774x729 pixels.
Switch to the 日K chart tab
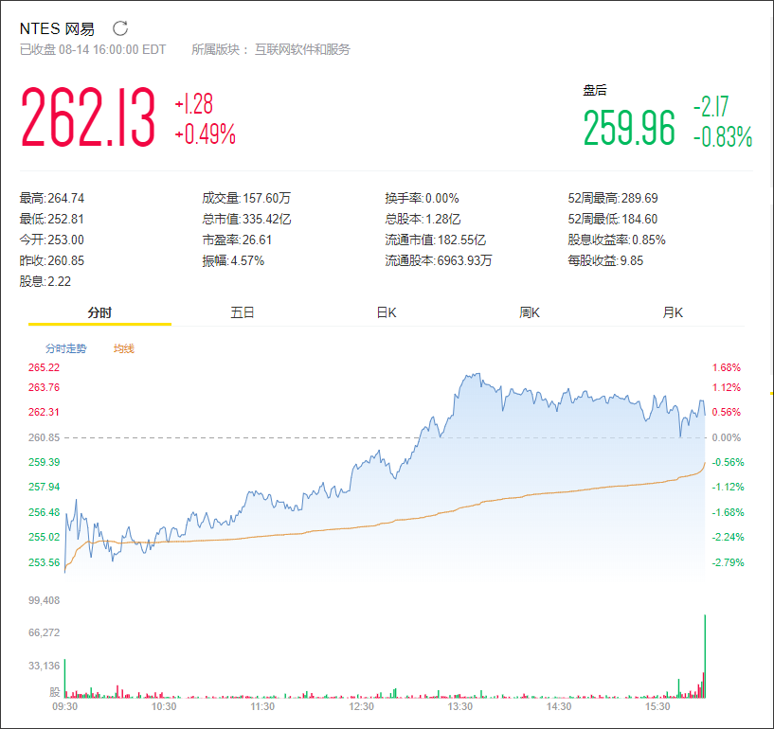[x=385, y=311]
